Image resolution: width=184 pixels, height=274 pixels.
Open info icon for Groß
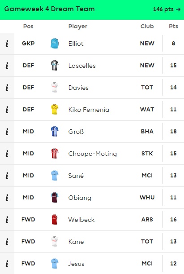[x=7, y=132]
